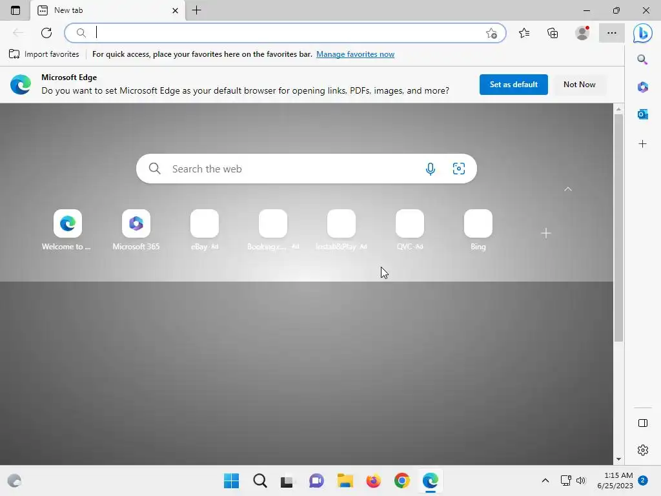Click the page scrollbar up arrow
This screenshot has height=496, width=661.
point(618,108)
